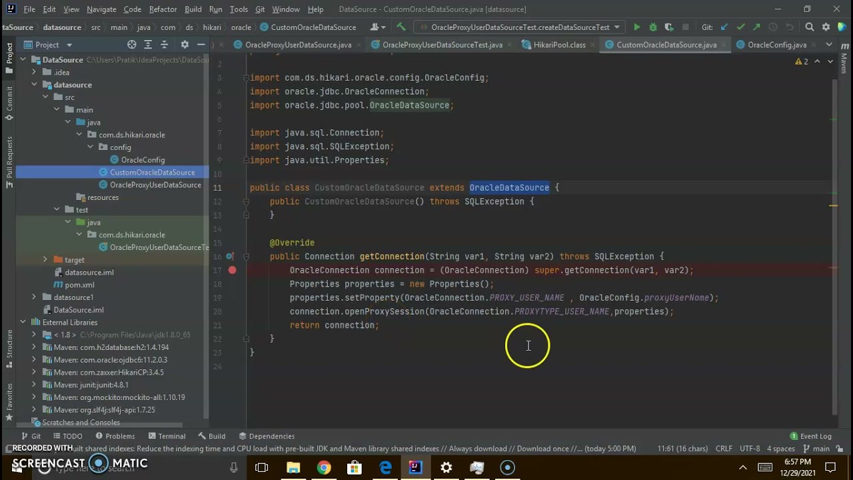
Task: Open Windows Settings gear on taskbar
Action: (x=446, y=467)
